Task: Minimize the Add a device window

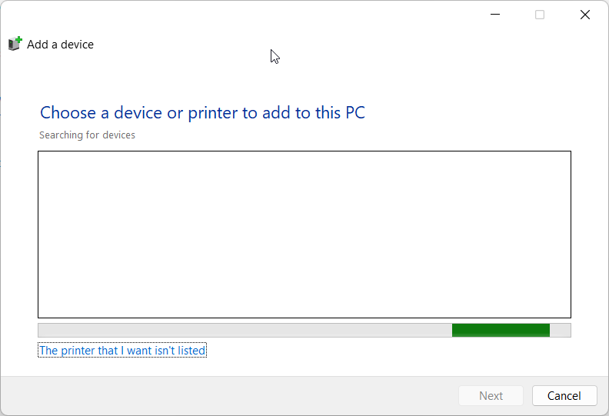Action: pyautogui.click(x=495, y=15)
